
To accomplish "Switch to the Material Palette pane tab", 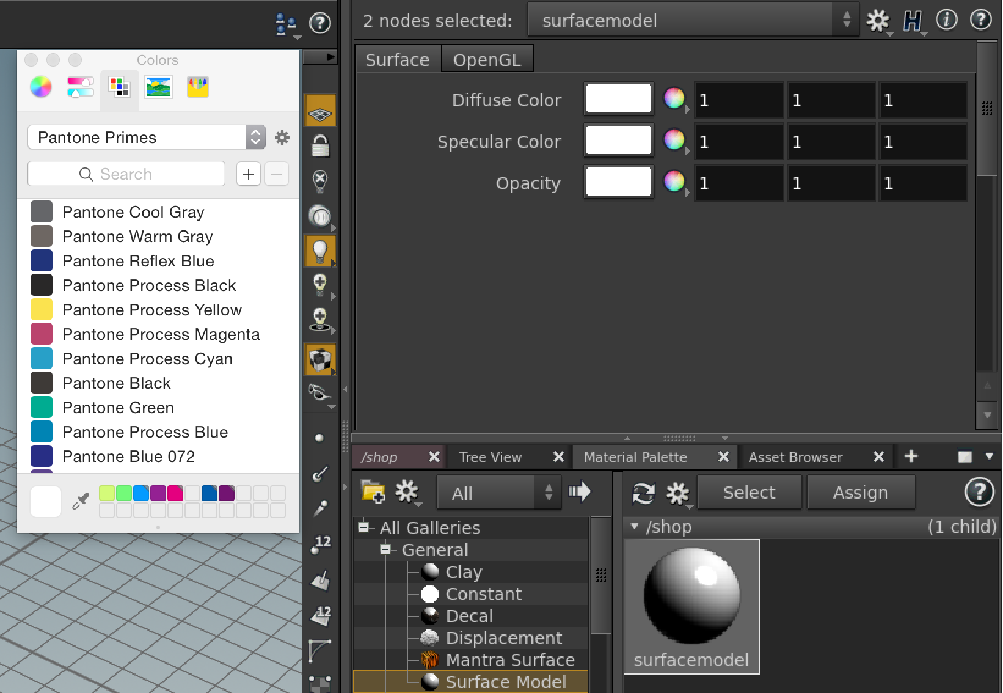I will (635, 457).
